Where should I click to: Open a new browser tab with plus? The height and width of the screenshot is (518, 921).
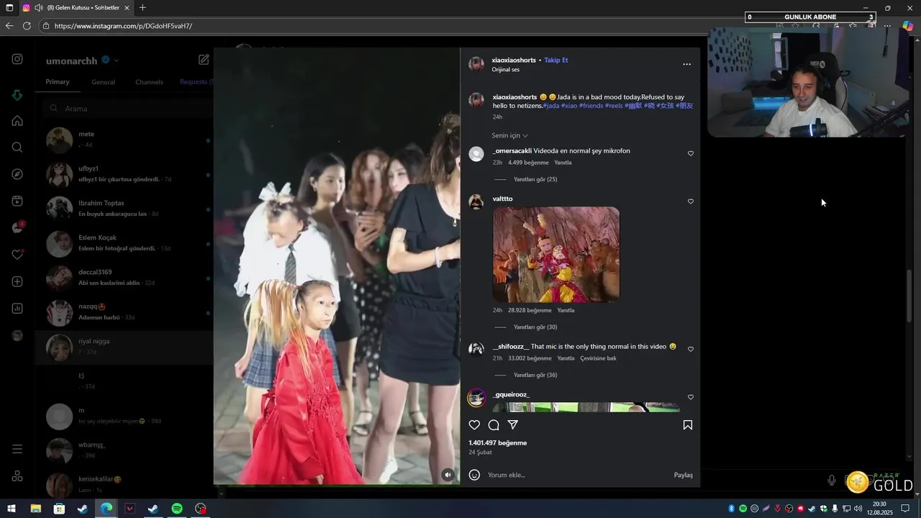[142, 8]
